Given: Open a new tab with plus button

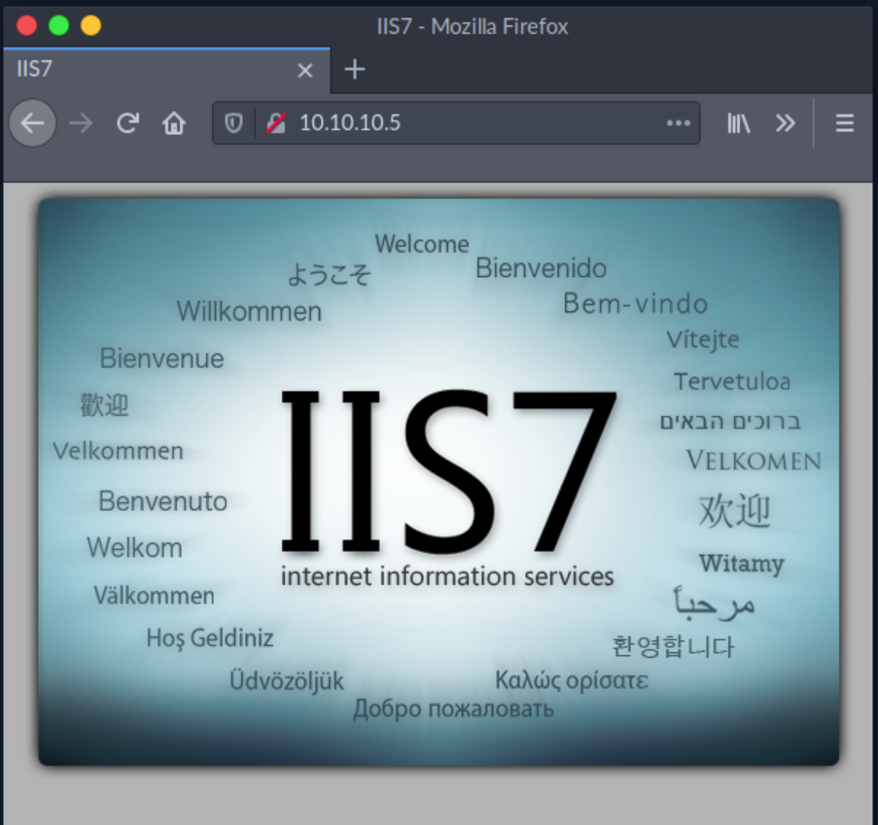Looking at the screenshot, I should [x=355, y=70].
